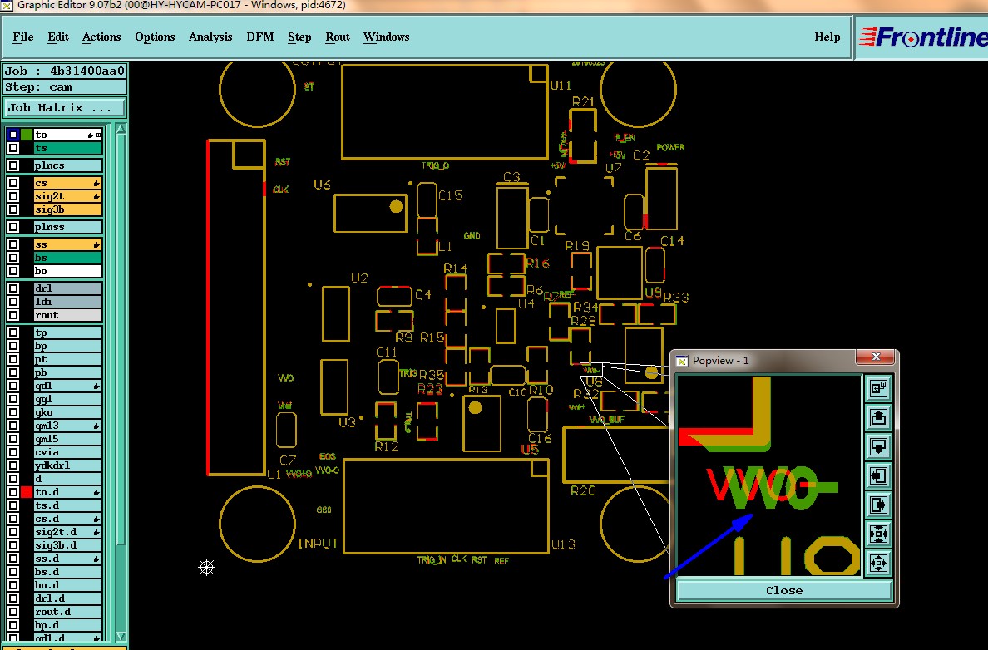The image size is (988, 650).
Task: Select the layer named gm15
Action: coord(67,439)
